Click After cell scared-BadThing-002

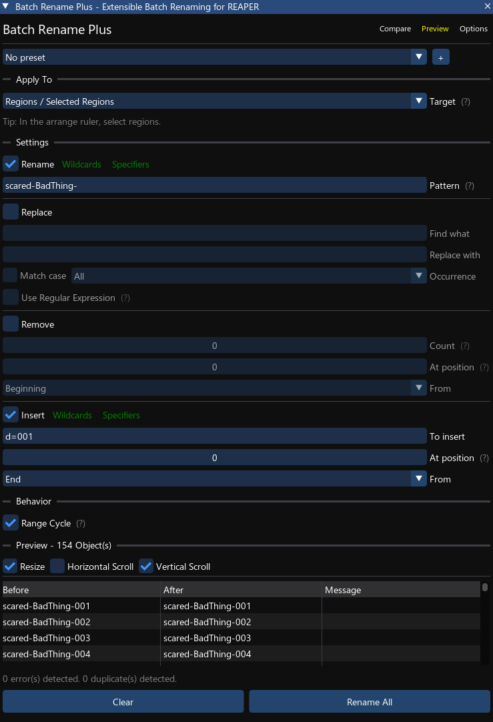(x=207, y=623)
